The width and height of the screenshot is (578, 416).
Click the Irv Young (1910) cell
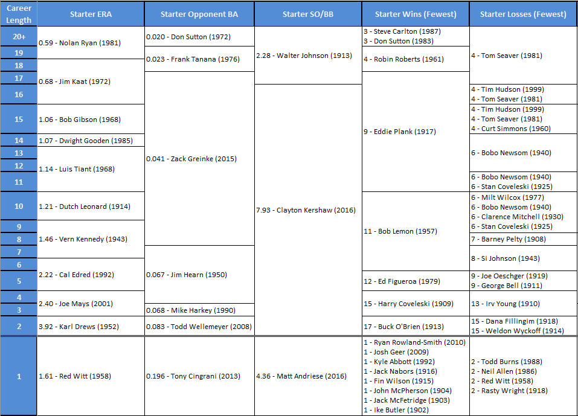coord(523,304)
